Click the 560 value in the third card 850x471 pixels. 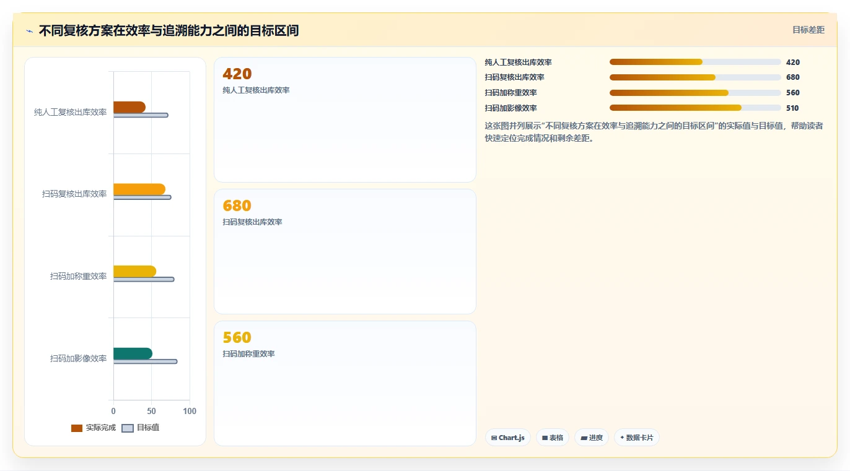(237, 338)
